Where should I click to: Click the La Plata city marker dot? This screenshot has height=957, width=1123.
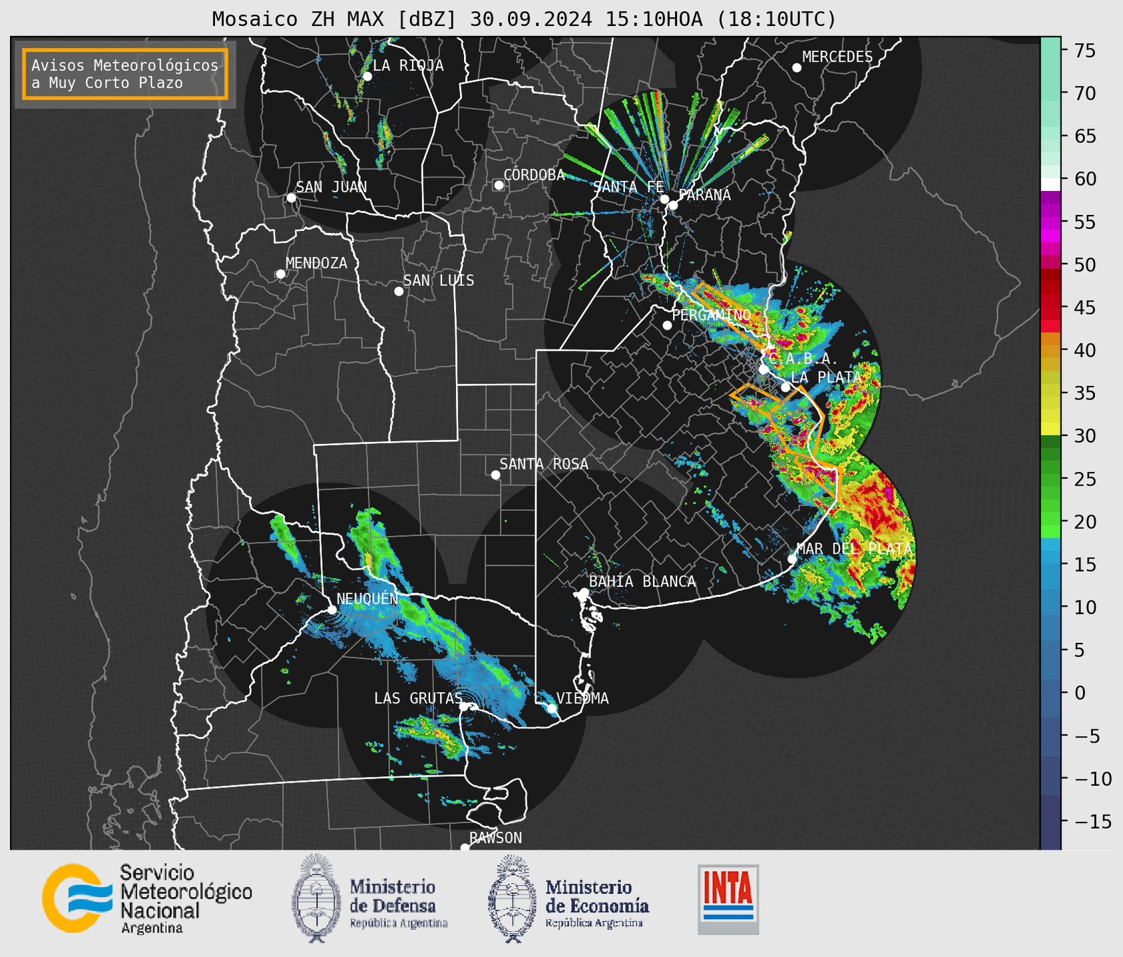(x=786, y=387)
